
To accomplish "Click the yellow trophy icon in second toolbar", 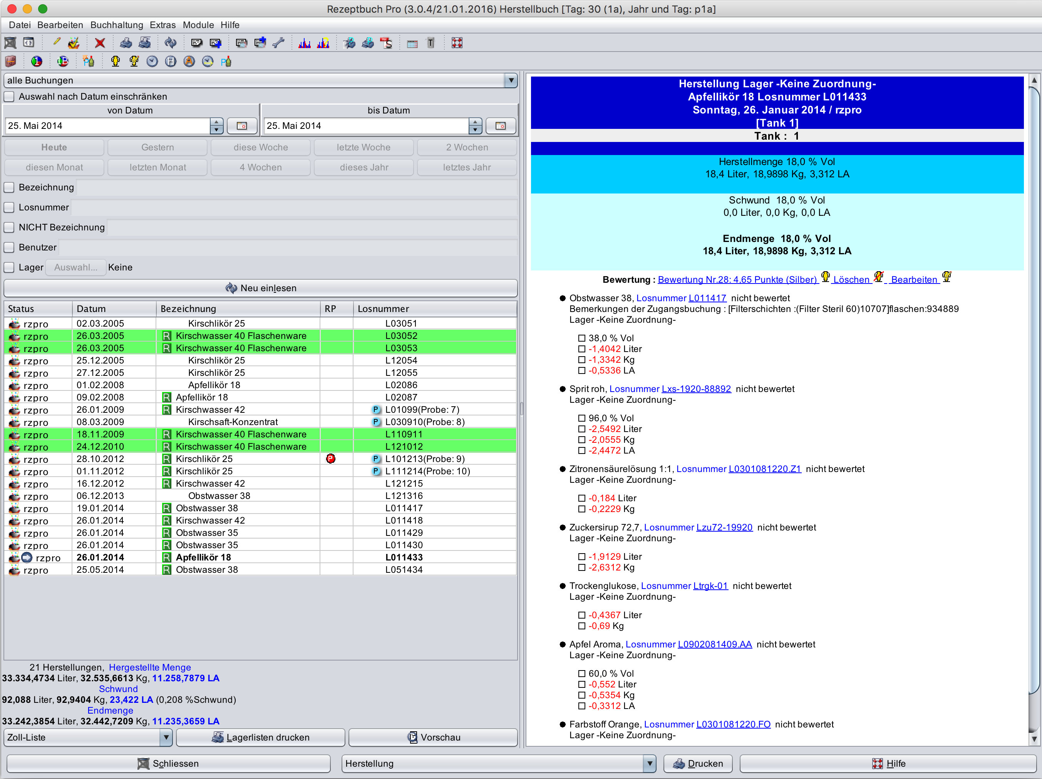I will click(116, 62).
